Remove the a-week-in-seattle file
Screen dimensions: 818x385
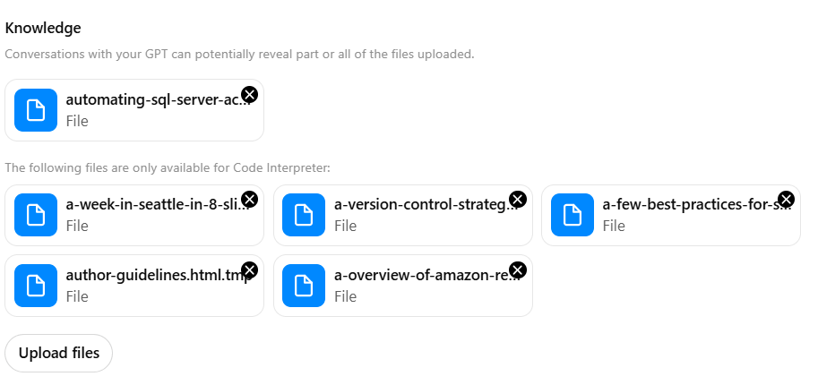point(250,199)
